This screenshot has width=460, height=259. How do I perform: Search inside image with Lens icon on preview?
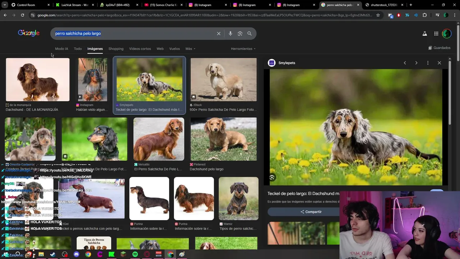[272, 177]
